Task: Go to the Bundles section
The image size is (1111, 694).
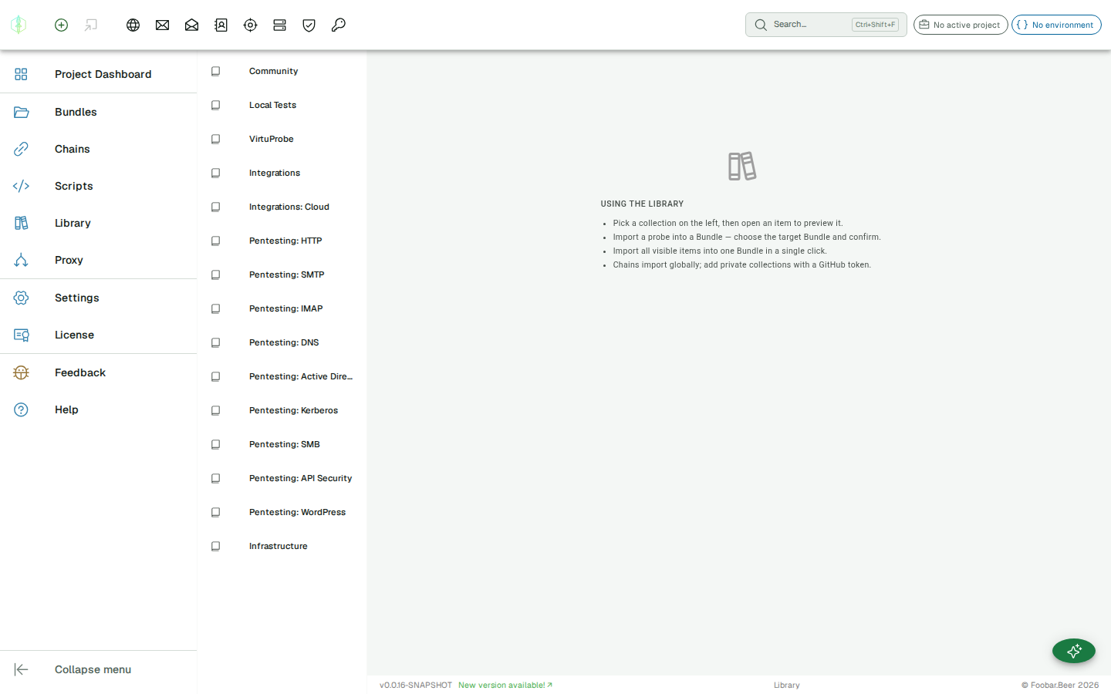Action: pyautogui.click(x=99, y=112)
